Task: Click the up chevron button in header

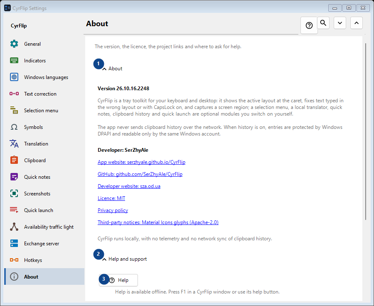Action: (357, 23)
